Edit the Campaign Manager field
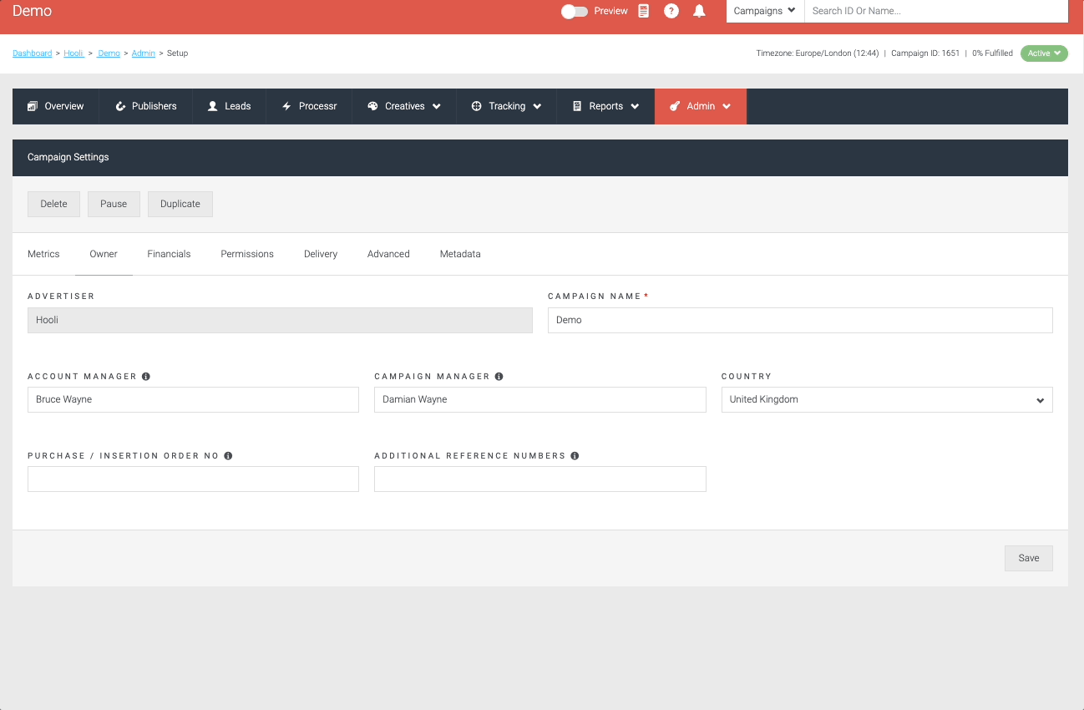The height and width of the screenshot is (710, 1084). (x=540, y=399)
